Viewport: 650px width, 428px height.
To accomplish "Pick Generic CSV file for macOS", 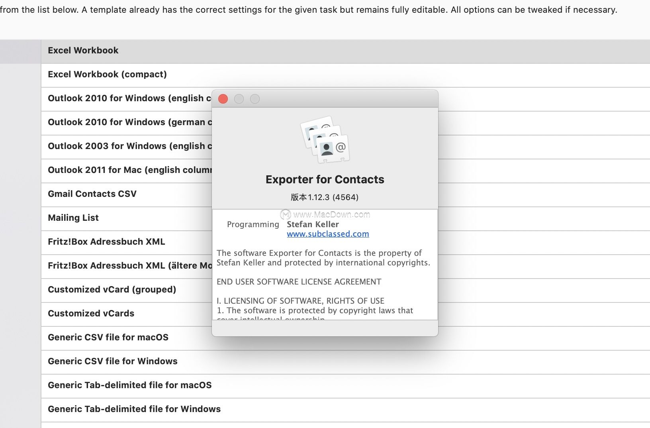I will pyautogui.click(x=345, y=338).
